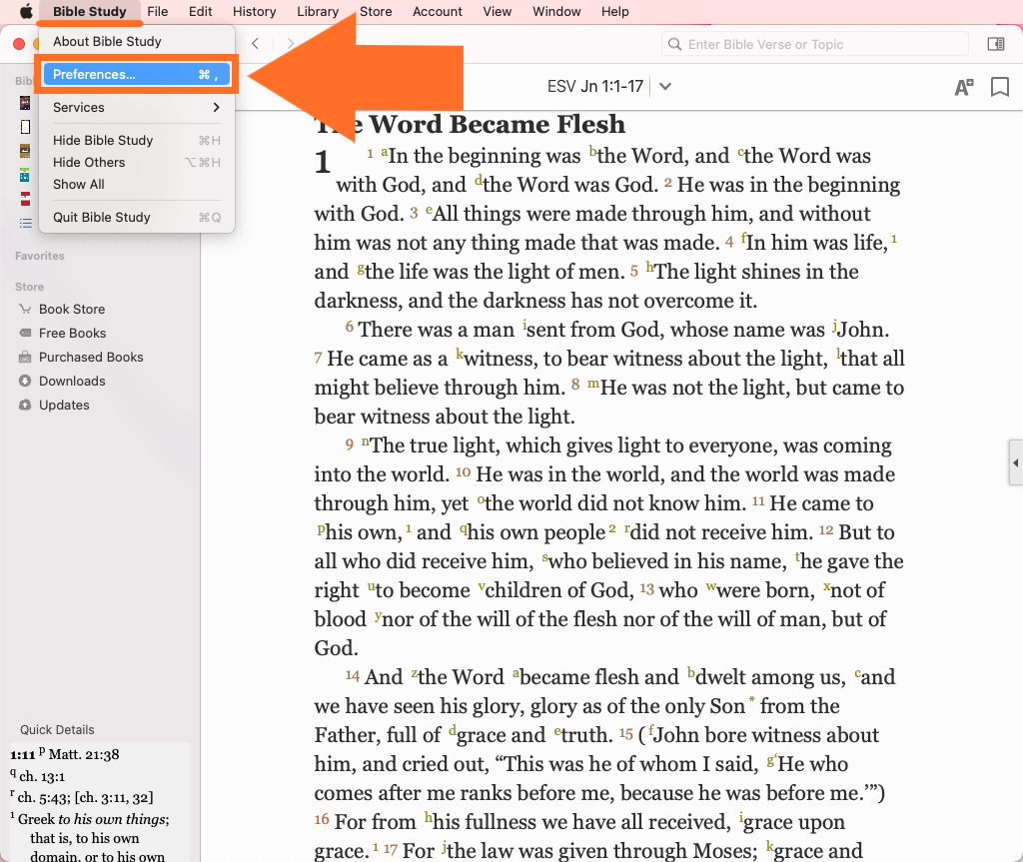Open the Apple menu
This screenshot has width=1023, height=862.
click(26, 12)
